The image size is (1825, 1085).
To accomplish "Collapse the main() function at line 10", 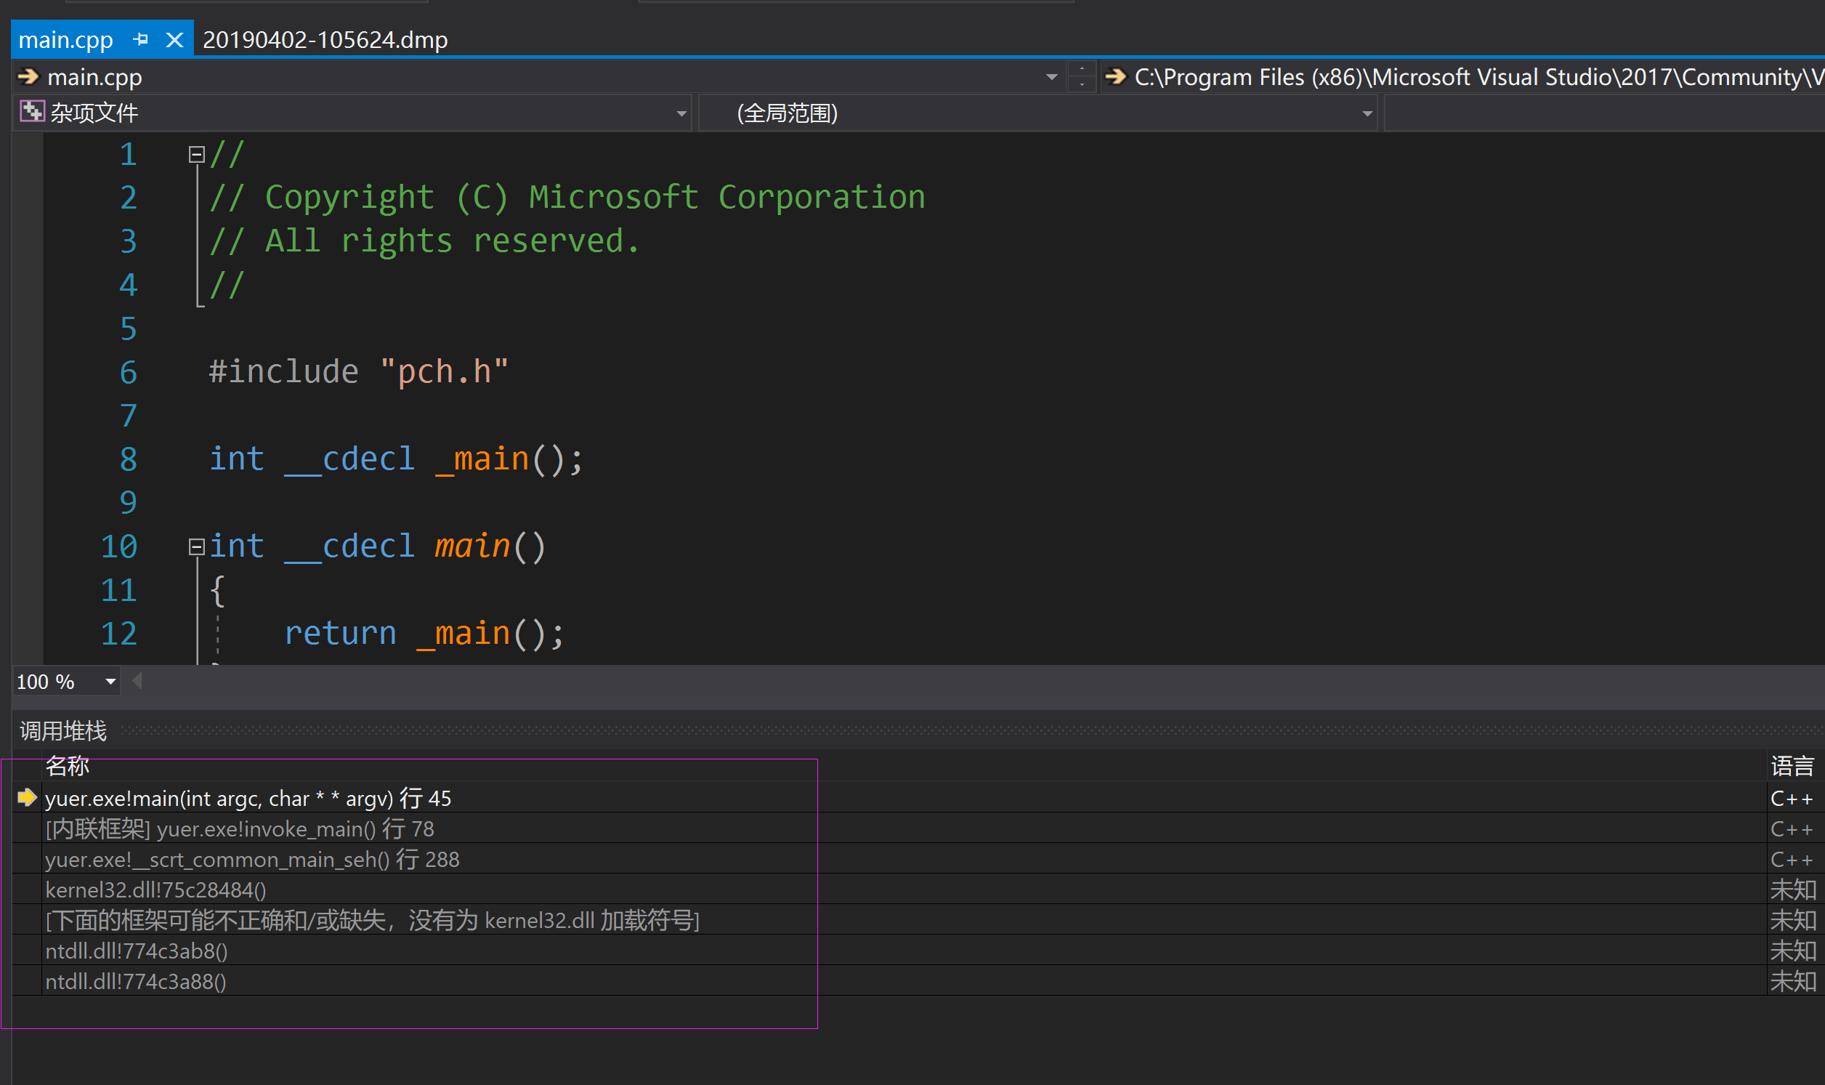I will pyautogui.click(x=196, y=547).
